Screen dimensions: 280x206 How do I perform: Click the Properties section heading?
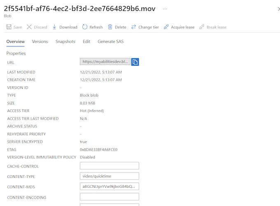[x=16, y=53]
